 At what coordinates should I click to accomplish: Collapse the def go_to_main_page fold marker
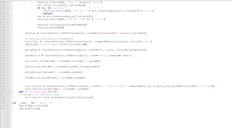coord(12,92)
